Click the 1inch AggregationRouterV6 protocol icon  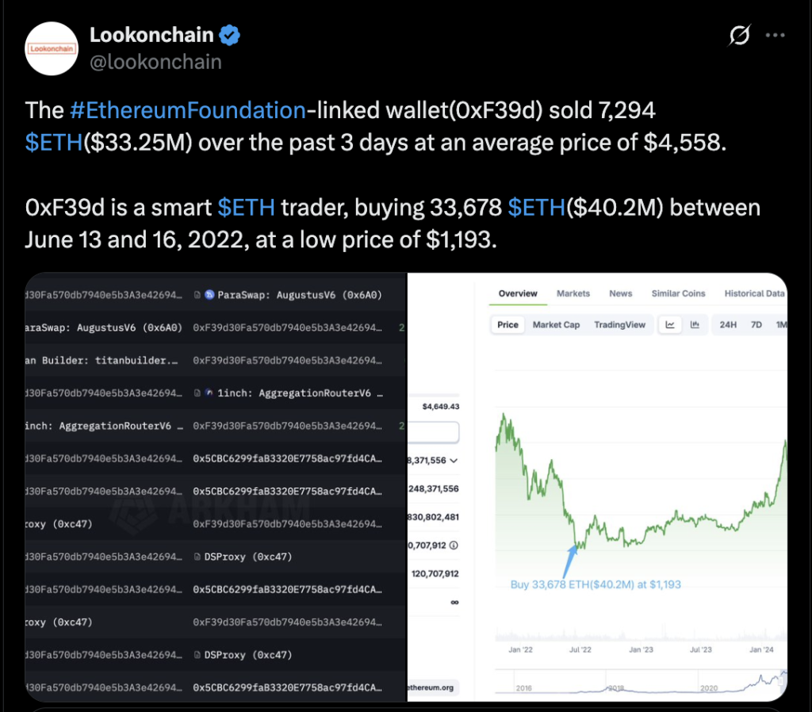pyautogui.click(x=209, y=392)
